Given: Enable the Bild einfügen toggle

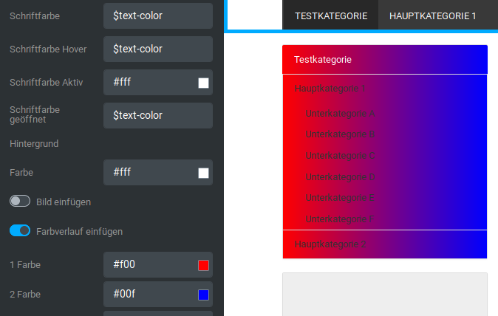Looking at the screenshot, I should 19,201.
